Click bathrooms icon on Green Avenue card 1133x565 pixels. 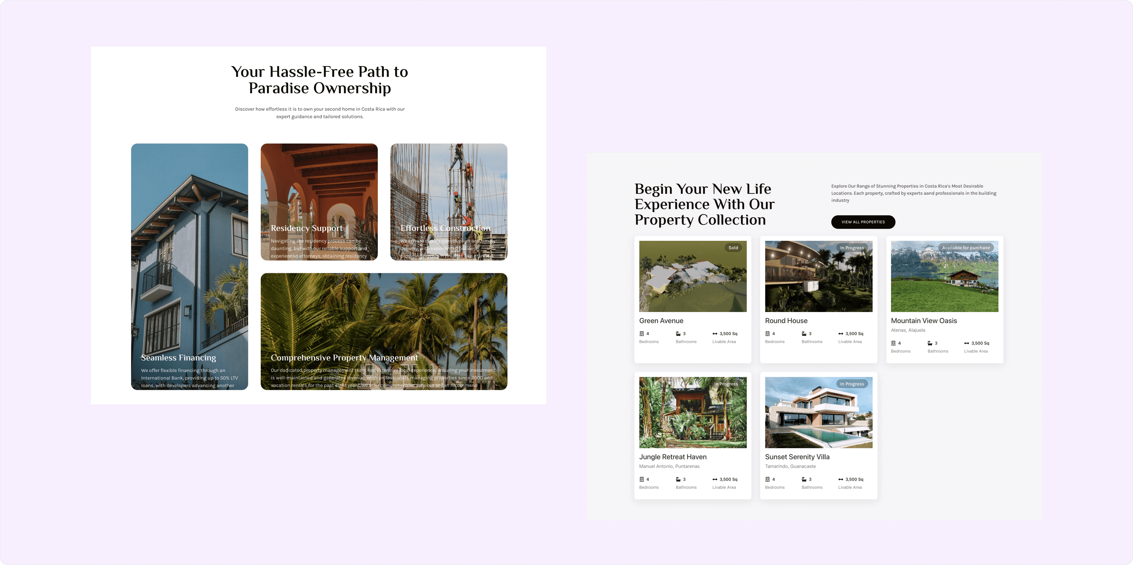pyautogui.click(x=678, y=334)
